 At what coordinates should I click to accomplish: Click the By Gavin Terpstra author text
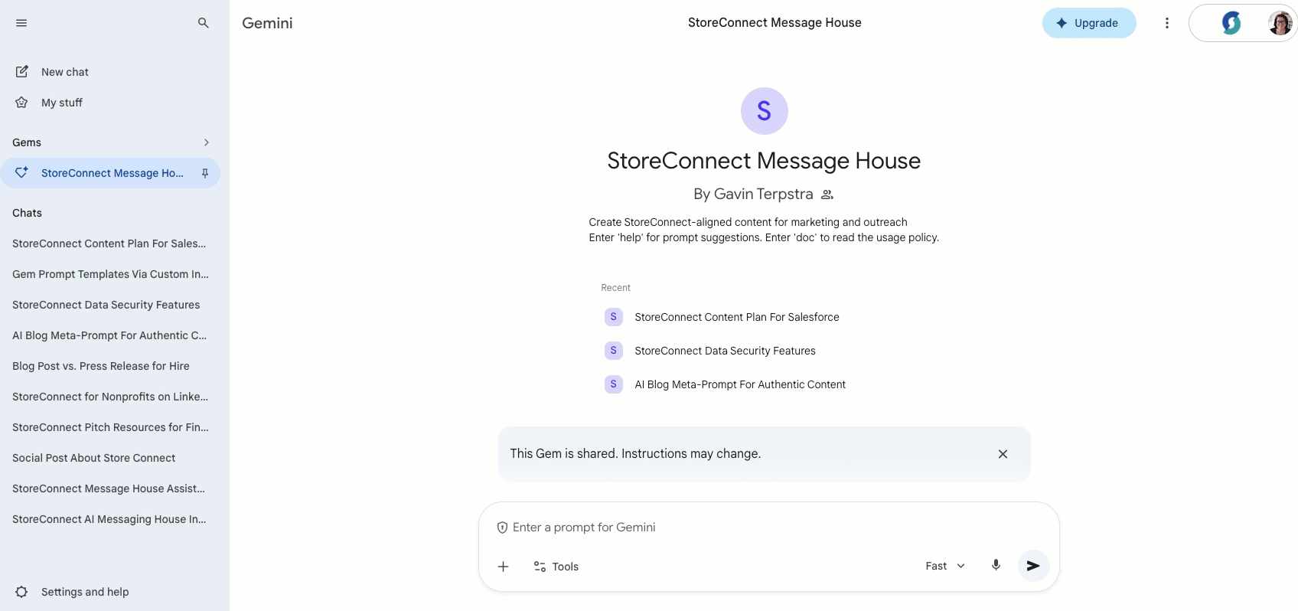point(753,194)
